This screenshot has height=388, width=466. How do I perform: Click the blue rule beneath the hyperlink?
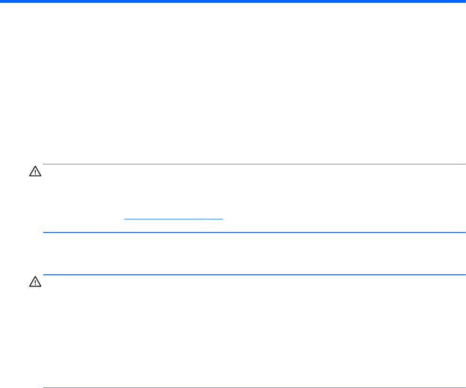[x=254, y=233]
